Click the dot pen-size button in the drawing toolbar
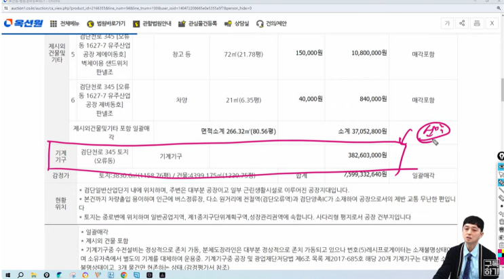 [x=501, y=206]
